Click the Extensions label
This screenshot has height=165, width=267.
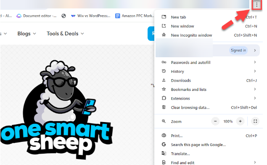(180, 98)
